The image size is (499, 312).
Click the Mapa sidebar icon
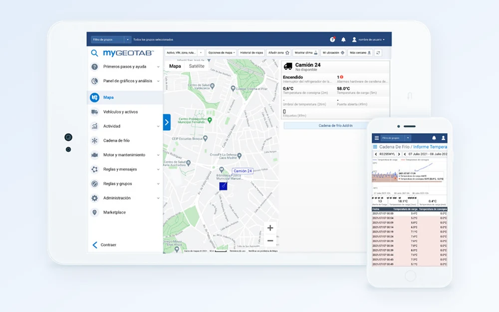(x=94, y=97)
